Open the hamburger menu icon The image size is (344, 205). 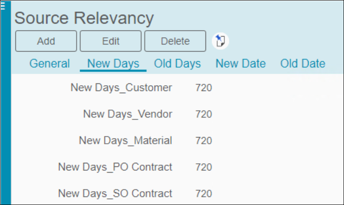3,5
